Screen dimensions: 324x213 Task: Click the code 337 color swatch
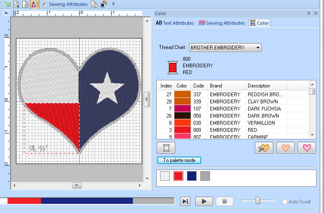point(182,94)
